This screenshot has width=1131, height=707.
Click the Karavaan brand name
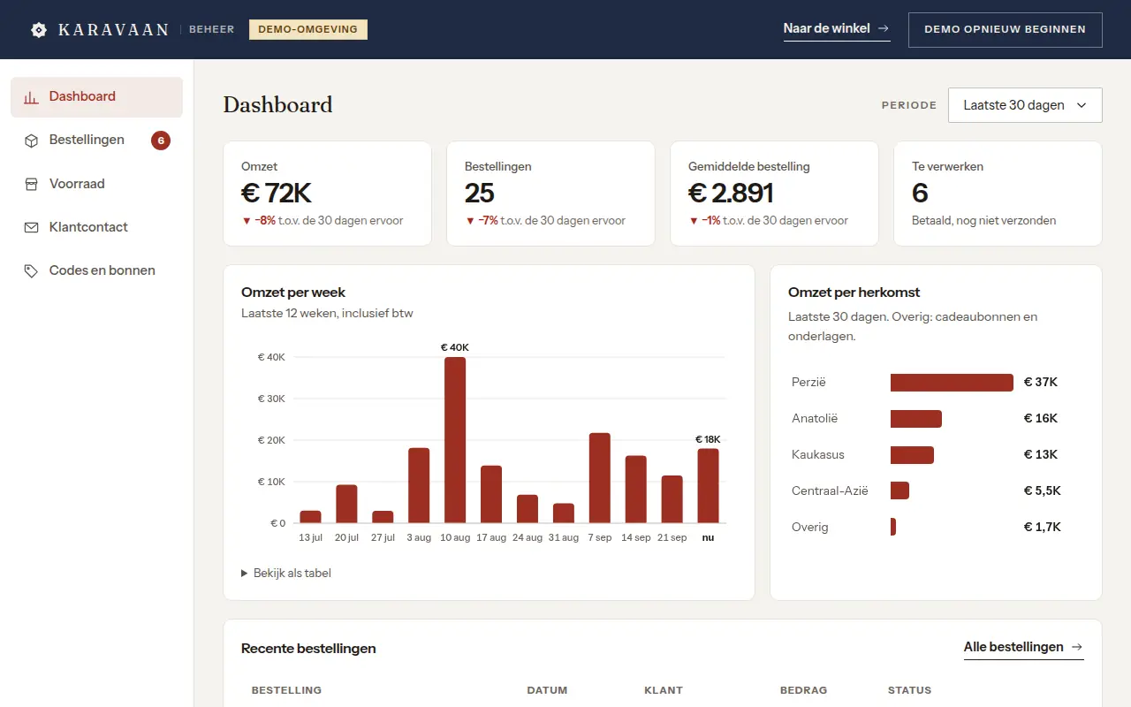[113, 30]
